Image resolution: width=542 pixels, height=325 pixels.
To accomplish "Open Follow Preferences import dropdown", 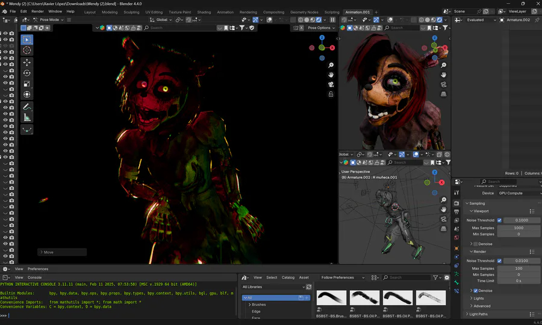I will pyautogui.click(x=342, y=277).
